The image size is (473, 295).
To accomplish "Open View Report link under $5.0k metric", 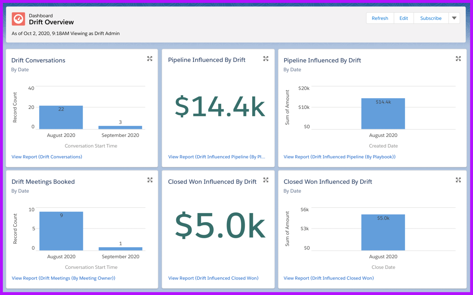I will pos(213,278).
